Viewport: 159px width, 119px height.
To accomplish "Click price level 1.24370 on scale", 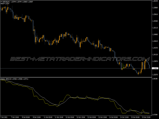I will [x=155, y=48].
